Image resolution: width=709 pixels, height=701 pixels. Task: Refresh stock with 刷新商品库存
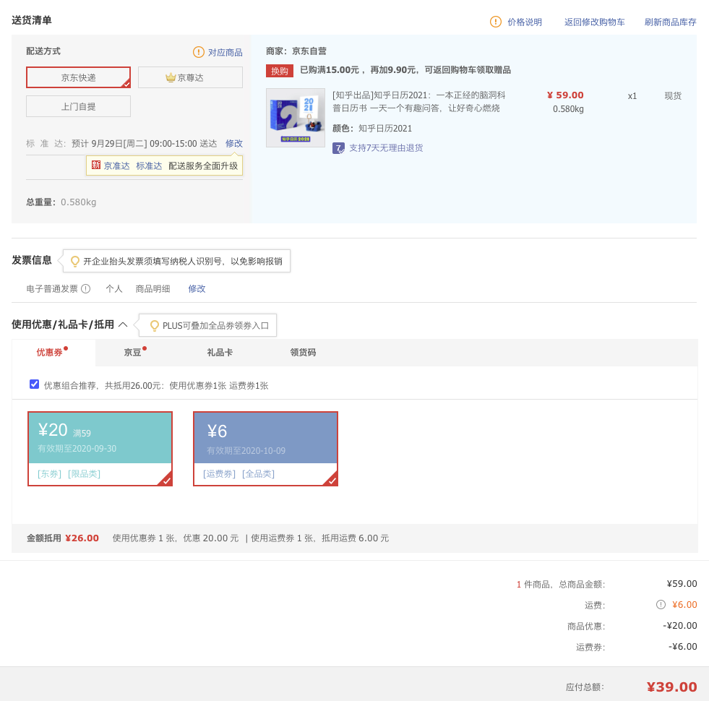pyautogui.click(x=670, y=22)
